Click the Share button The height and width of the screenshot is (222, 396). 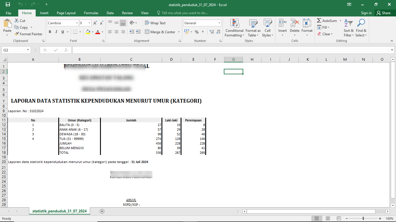pos(384,13)
